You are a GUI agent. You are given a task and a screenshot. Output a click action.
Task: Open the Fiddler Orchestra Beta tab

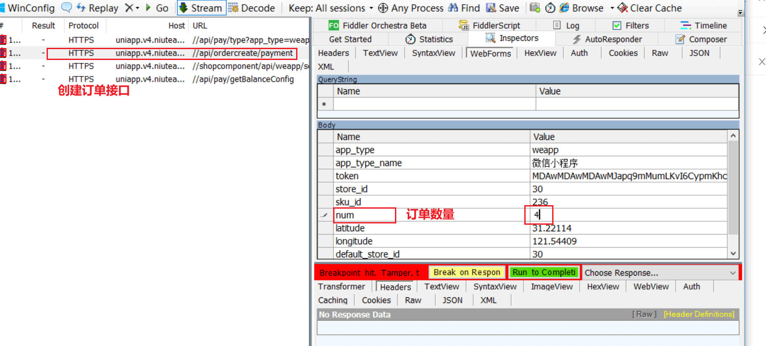pos(377,25)
